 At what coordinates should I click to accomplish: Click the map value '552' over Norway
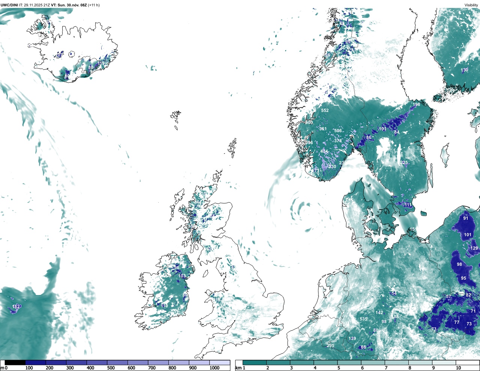[x=325, y=110]
